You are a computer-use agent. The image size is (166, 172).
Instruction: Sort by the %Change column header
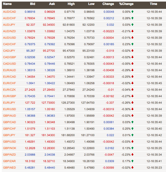[126, 4]
